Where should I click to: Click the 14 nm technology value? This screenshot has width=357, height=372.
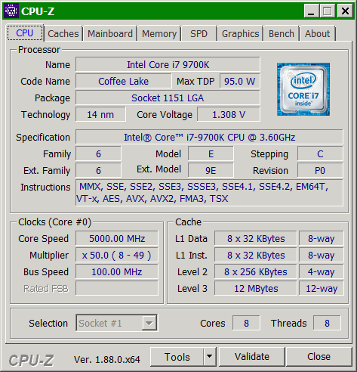(100, 114)
